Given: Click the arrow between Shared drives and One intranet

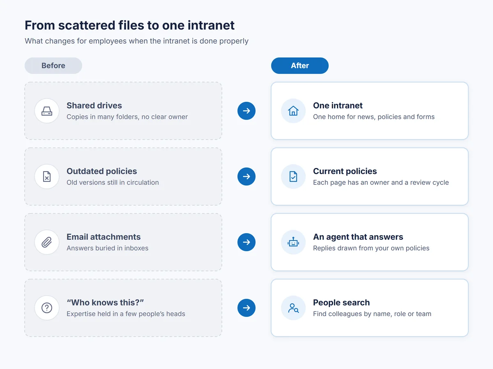Looking at the screenshot, I should coord(246,111).
